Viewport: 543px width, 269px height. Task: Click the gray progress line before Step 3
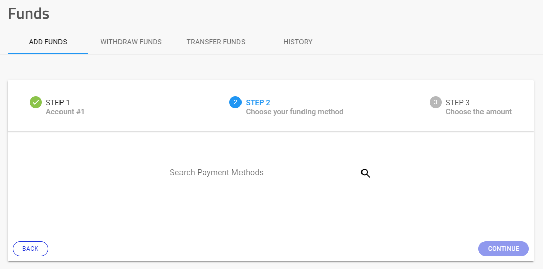pyautogui.click(x=350, y=103)
